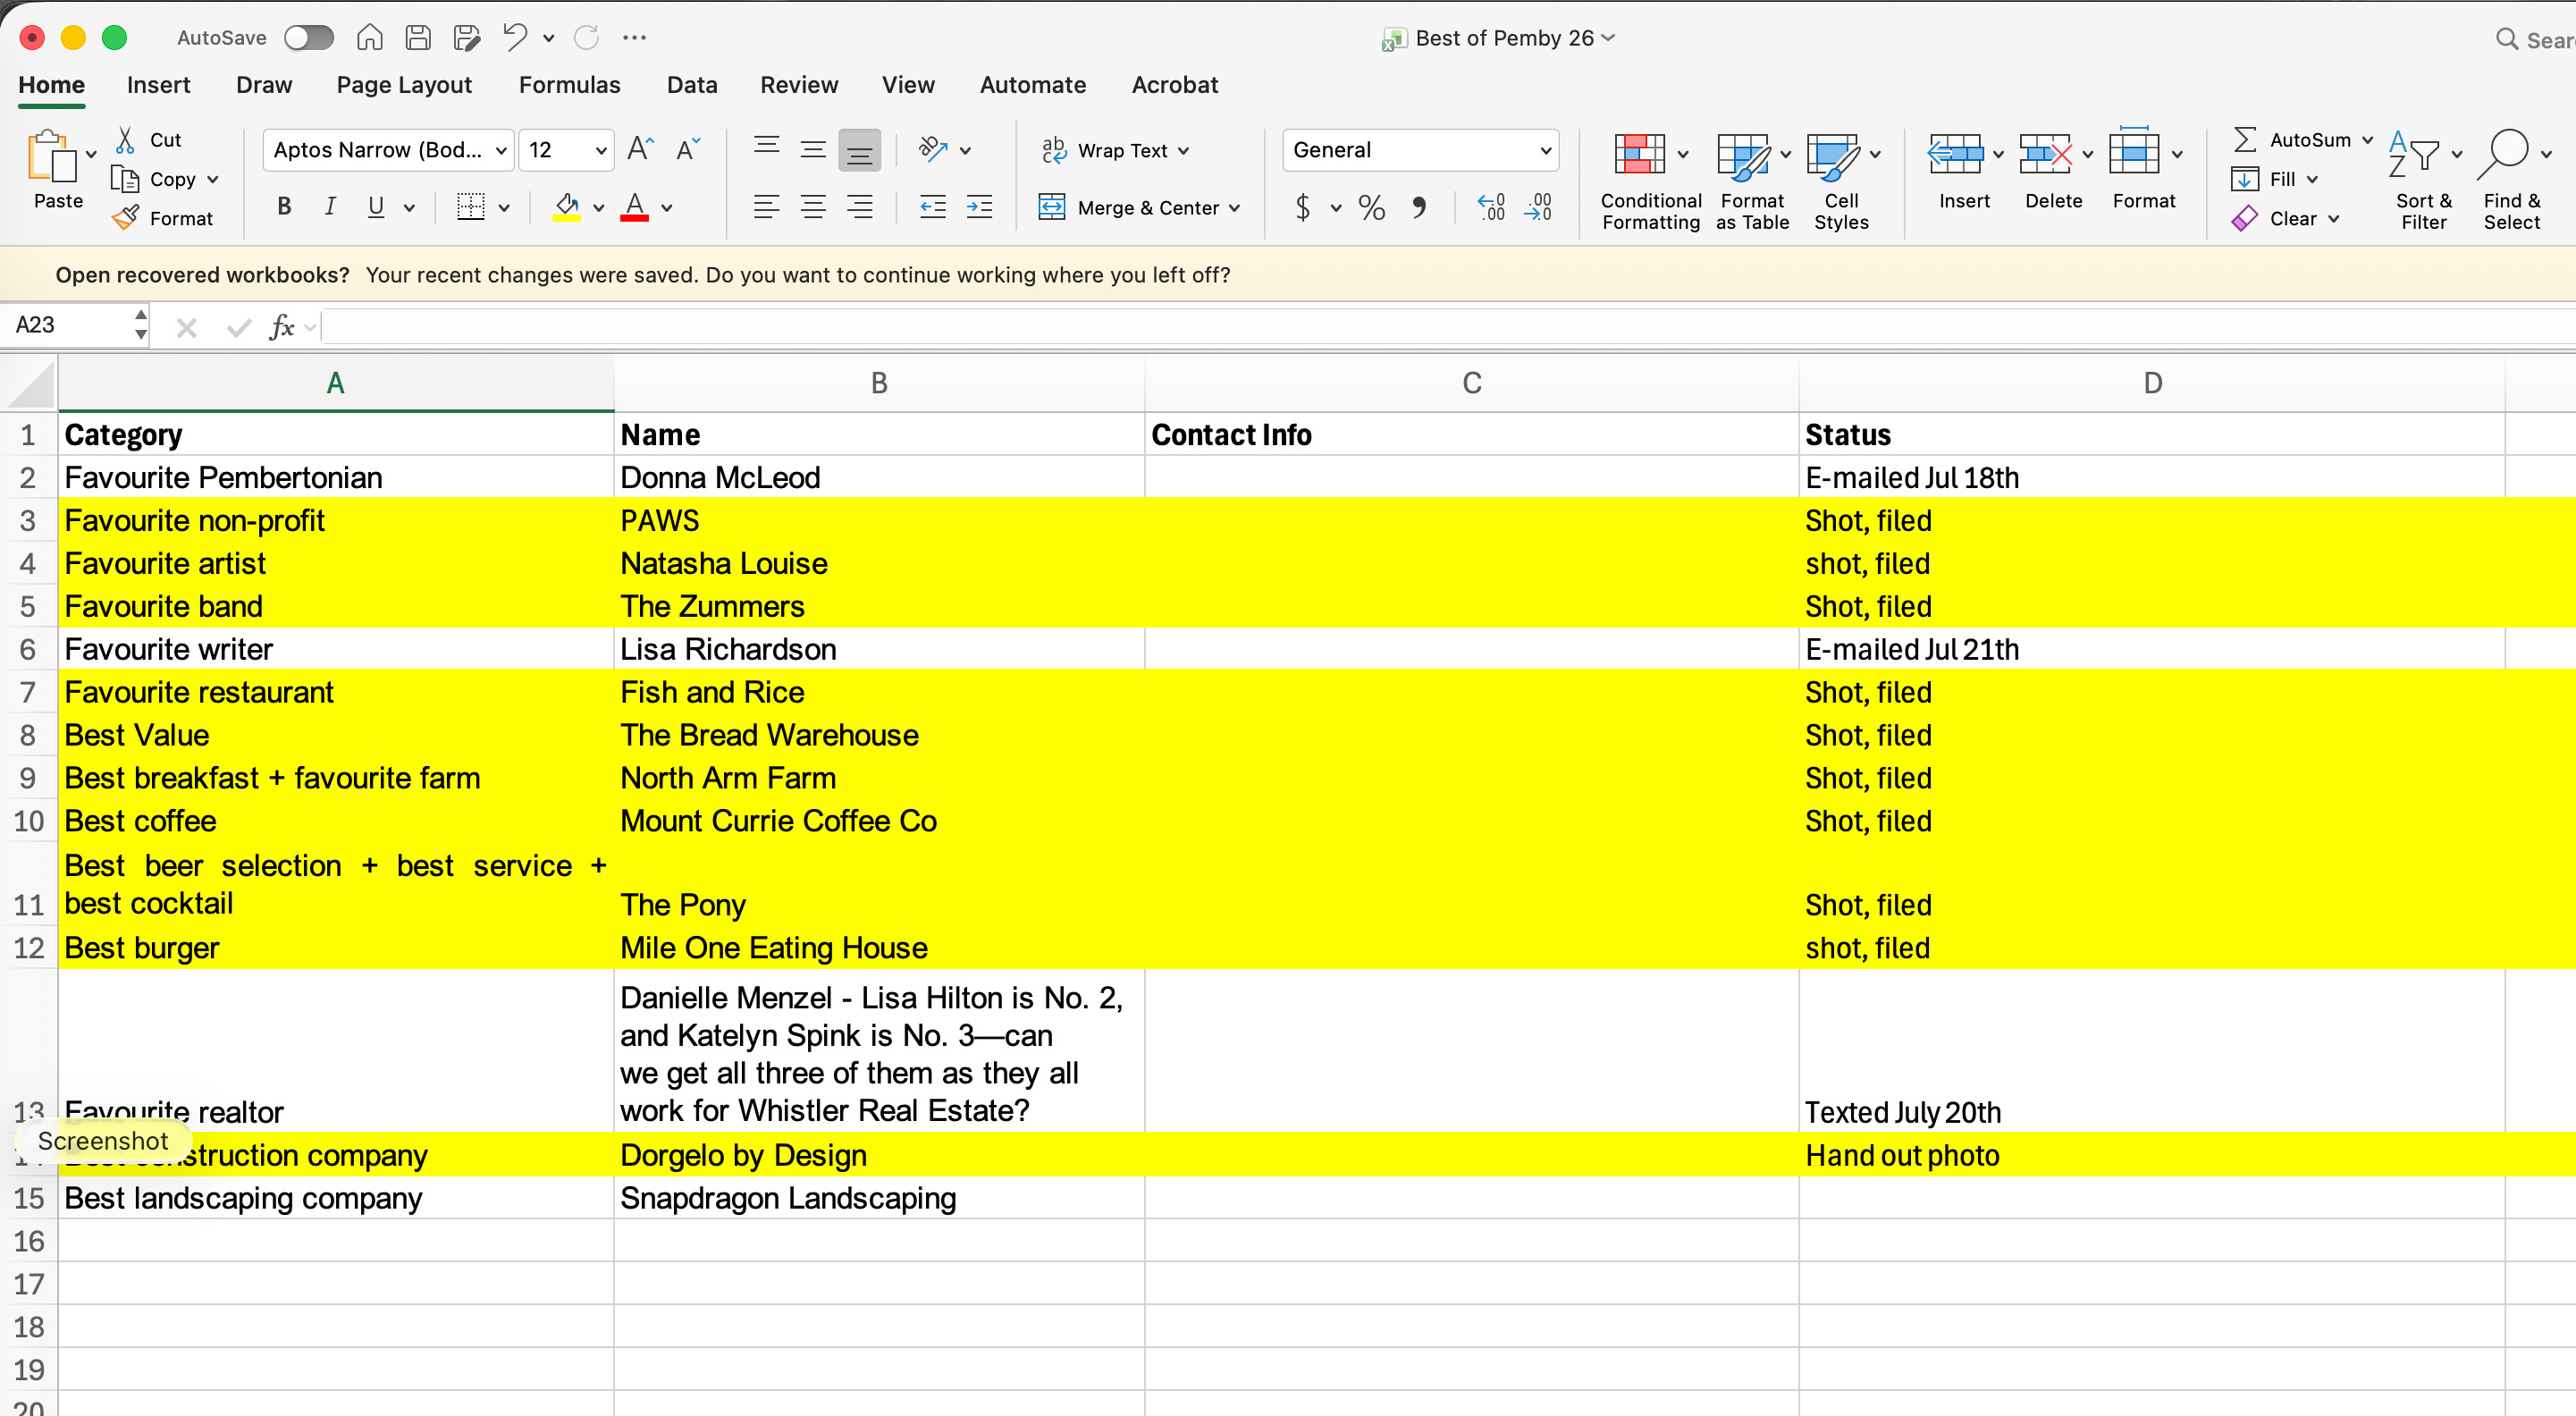
Task: Open Format as Table gallery
Action: [x=1753, y=182]
